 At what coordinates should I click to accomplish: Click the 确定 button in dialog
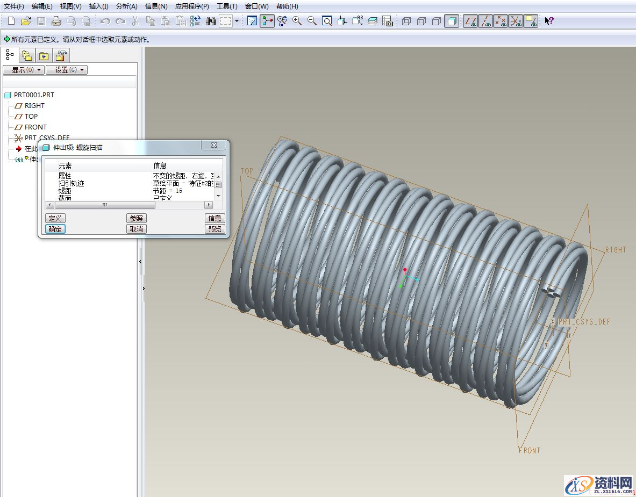(55, 229)
